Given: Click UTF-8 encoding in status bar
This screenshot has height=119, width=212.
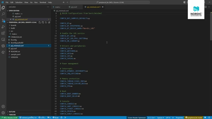Looking at the screenshot, I should (x=168, y=118).
